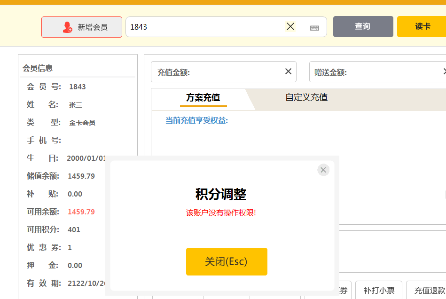Open the on-screen keyboard icon
This screenshot has width=446, height=299.
(314, 28)
